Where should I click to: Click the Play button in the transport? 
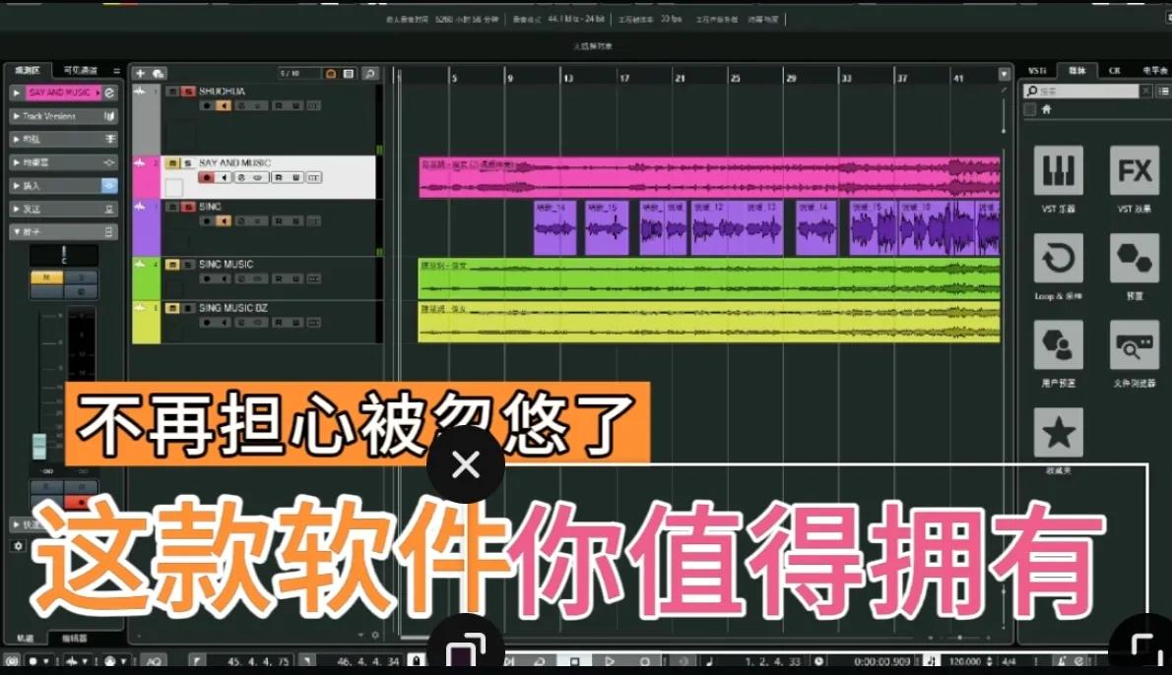[x=610, y=661]
